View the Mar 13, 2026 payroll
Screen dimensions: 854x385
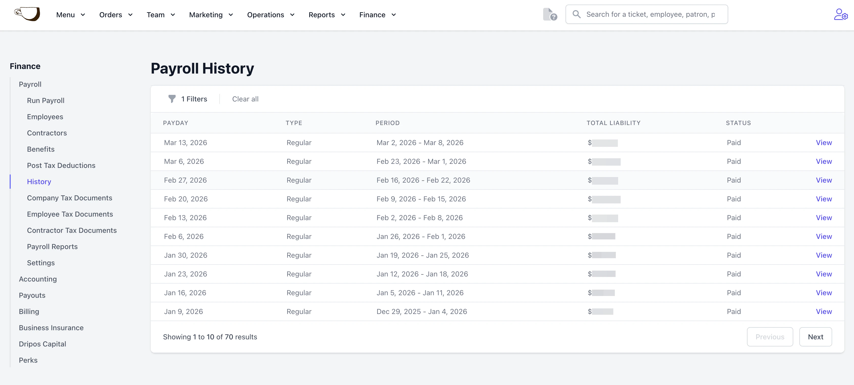click(x=823, y=143)
